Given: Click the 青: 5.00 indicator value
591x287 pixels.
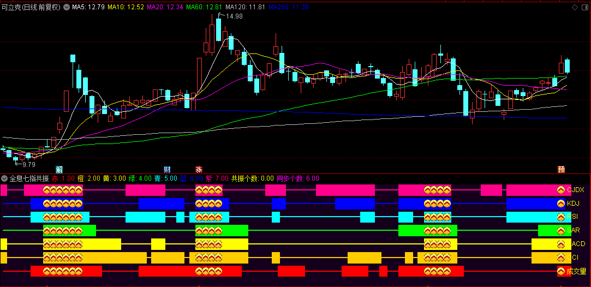Looking at the screenshot, I should click(x=166, y=178).
